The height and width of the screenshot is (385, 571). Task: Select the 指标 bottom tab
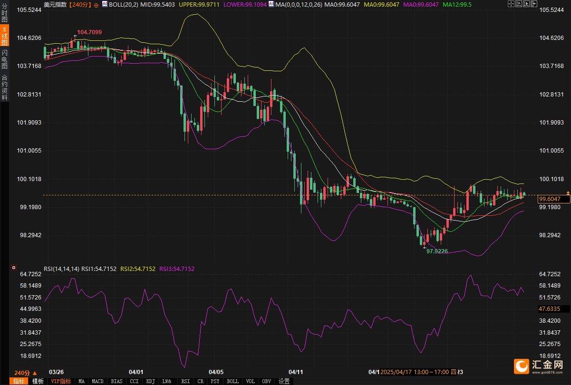click(x=19, y=381)
